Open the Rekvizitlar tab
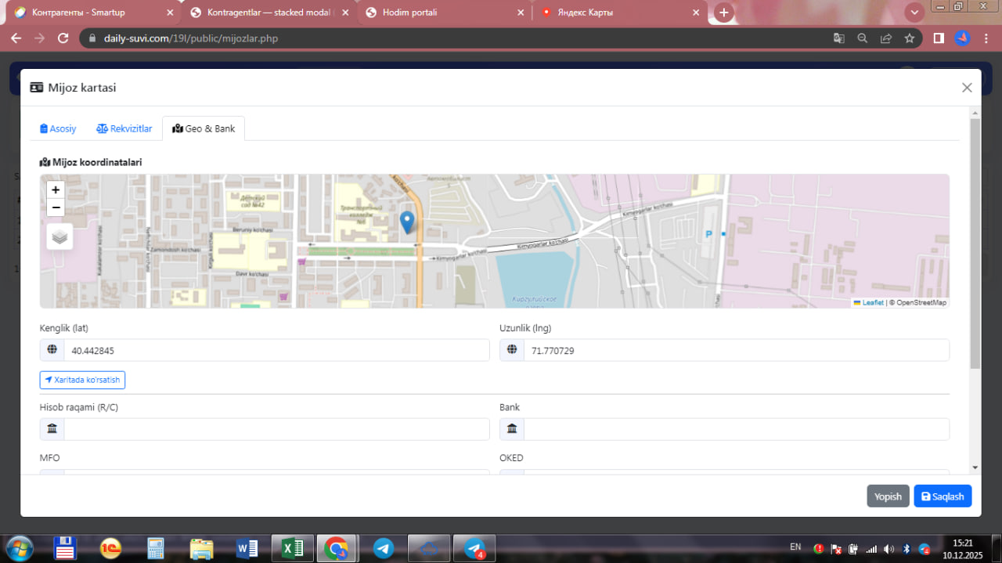This screenshot has height=563, width=1002. 124,128
